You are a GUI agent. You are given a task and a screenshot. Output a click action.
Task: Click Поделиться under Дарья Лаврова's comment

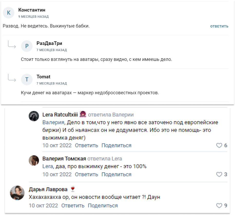[103, 205]
